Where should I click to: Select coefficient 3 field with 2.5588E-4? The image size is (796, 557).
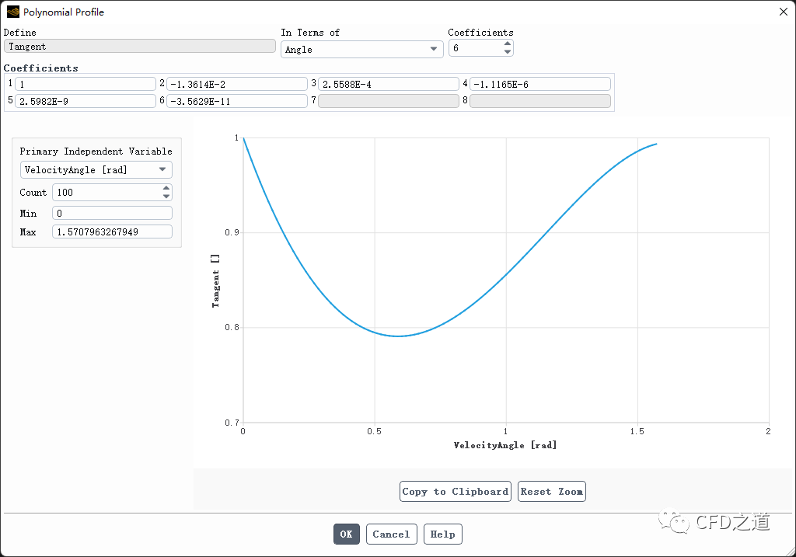(388, 83)
